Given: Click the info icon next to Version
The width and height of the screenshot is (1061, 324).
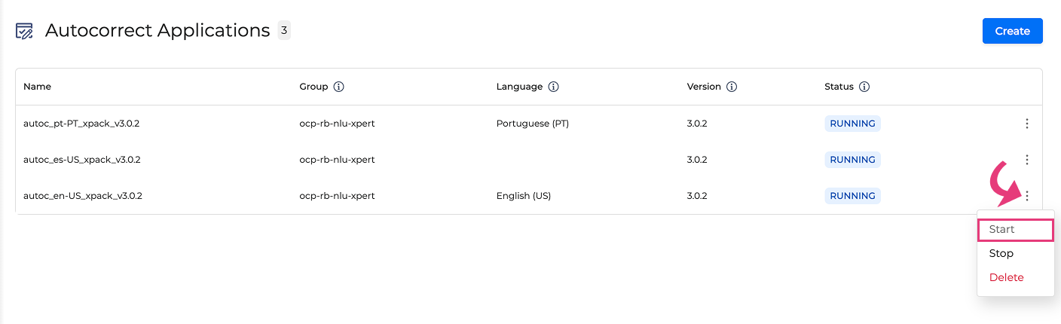Looking at the screenshot, I should point(731,87).
